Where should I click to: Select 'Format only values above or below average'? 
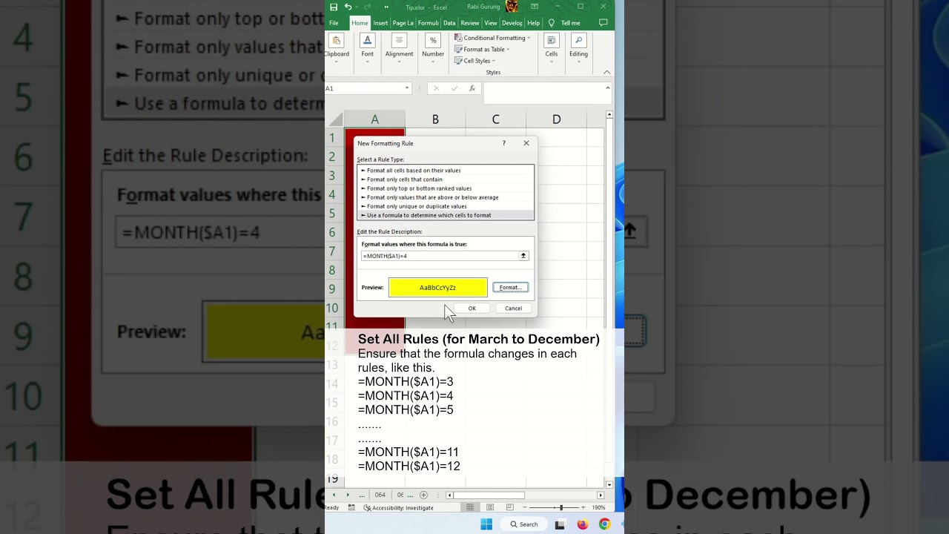pyautogui.click(x=445, y=197)
